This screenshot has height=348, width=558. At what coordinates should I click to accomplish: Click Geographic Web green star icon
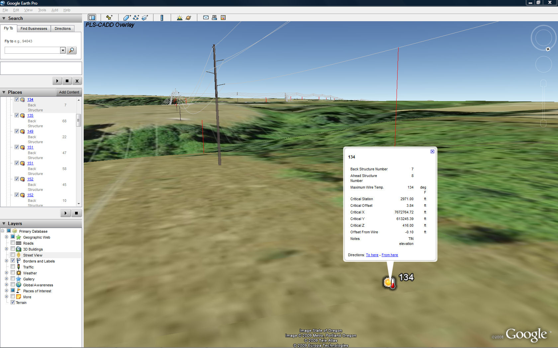[19, 237]
